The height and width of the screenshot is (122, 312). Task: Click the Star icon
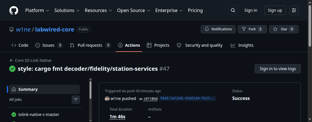click(275, 29)
